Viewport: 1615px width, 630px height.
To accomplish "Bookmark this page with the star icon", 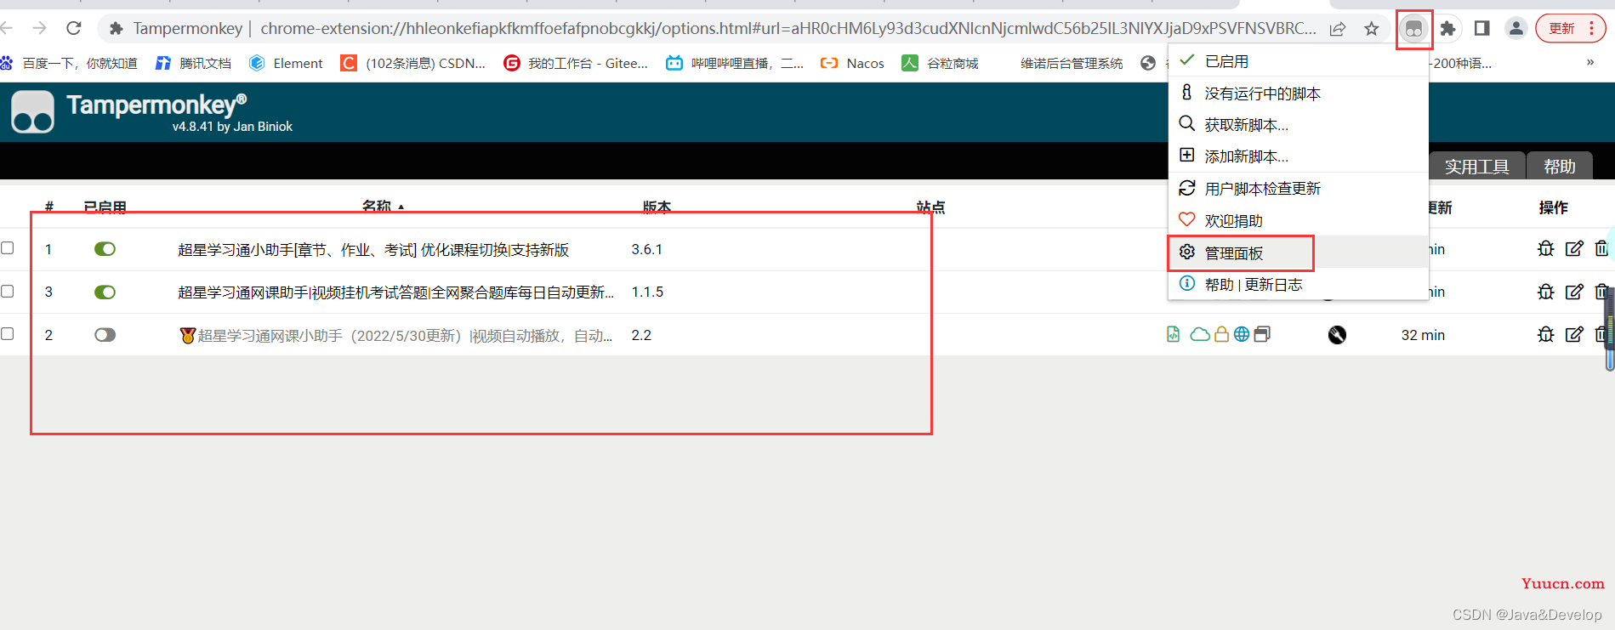I will [x=1371, y=29].
